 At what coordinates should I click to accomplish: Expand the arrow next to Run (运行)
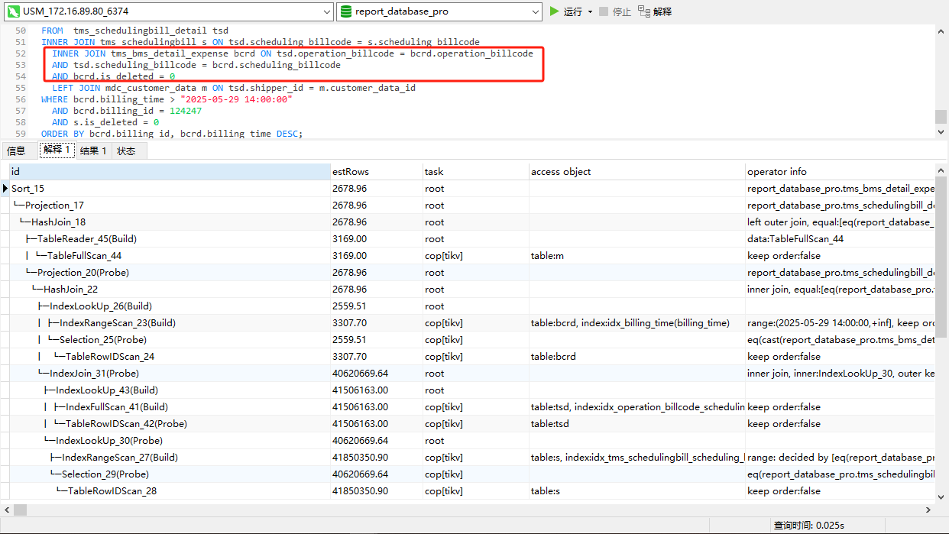pos(590,12)
